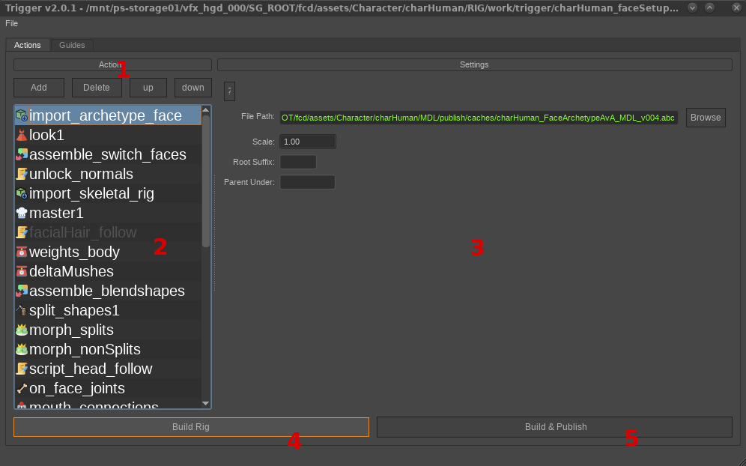
Task: Click Browse for the File Path
Action: 706,118
